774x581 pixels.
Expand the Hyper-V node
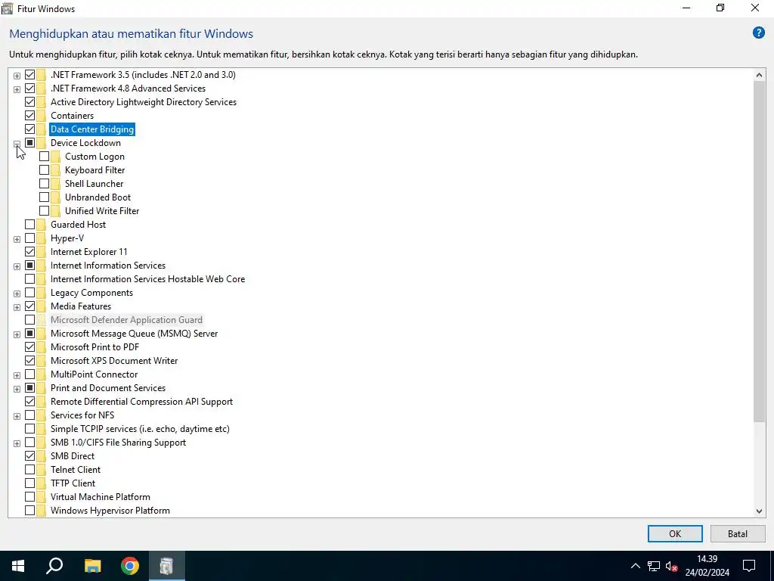[x=17, y=239]
